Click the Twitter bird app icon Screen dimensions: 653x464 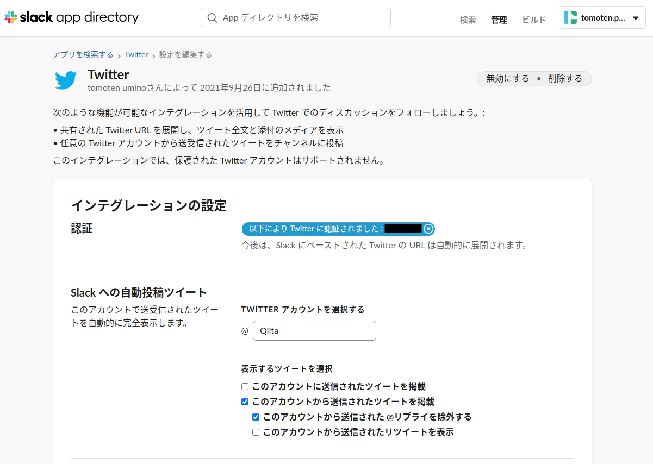[x=66, y=80]
